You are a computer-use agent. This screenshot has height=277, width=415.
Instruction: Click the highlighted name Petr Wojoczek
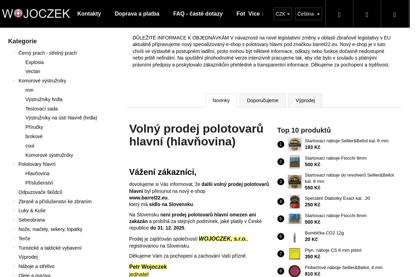[x=148, y=267]
